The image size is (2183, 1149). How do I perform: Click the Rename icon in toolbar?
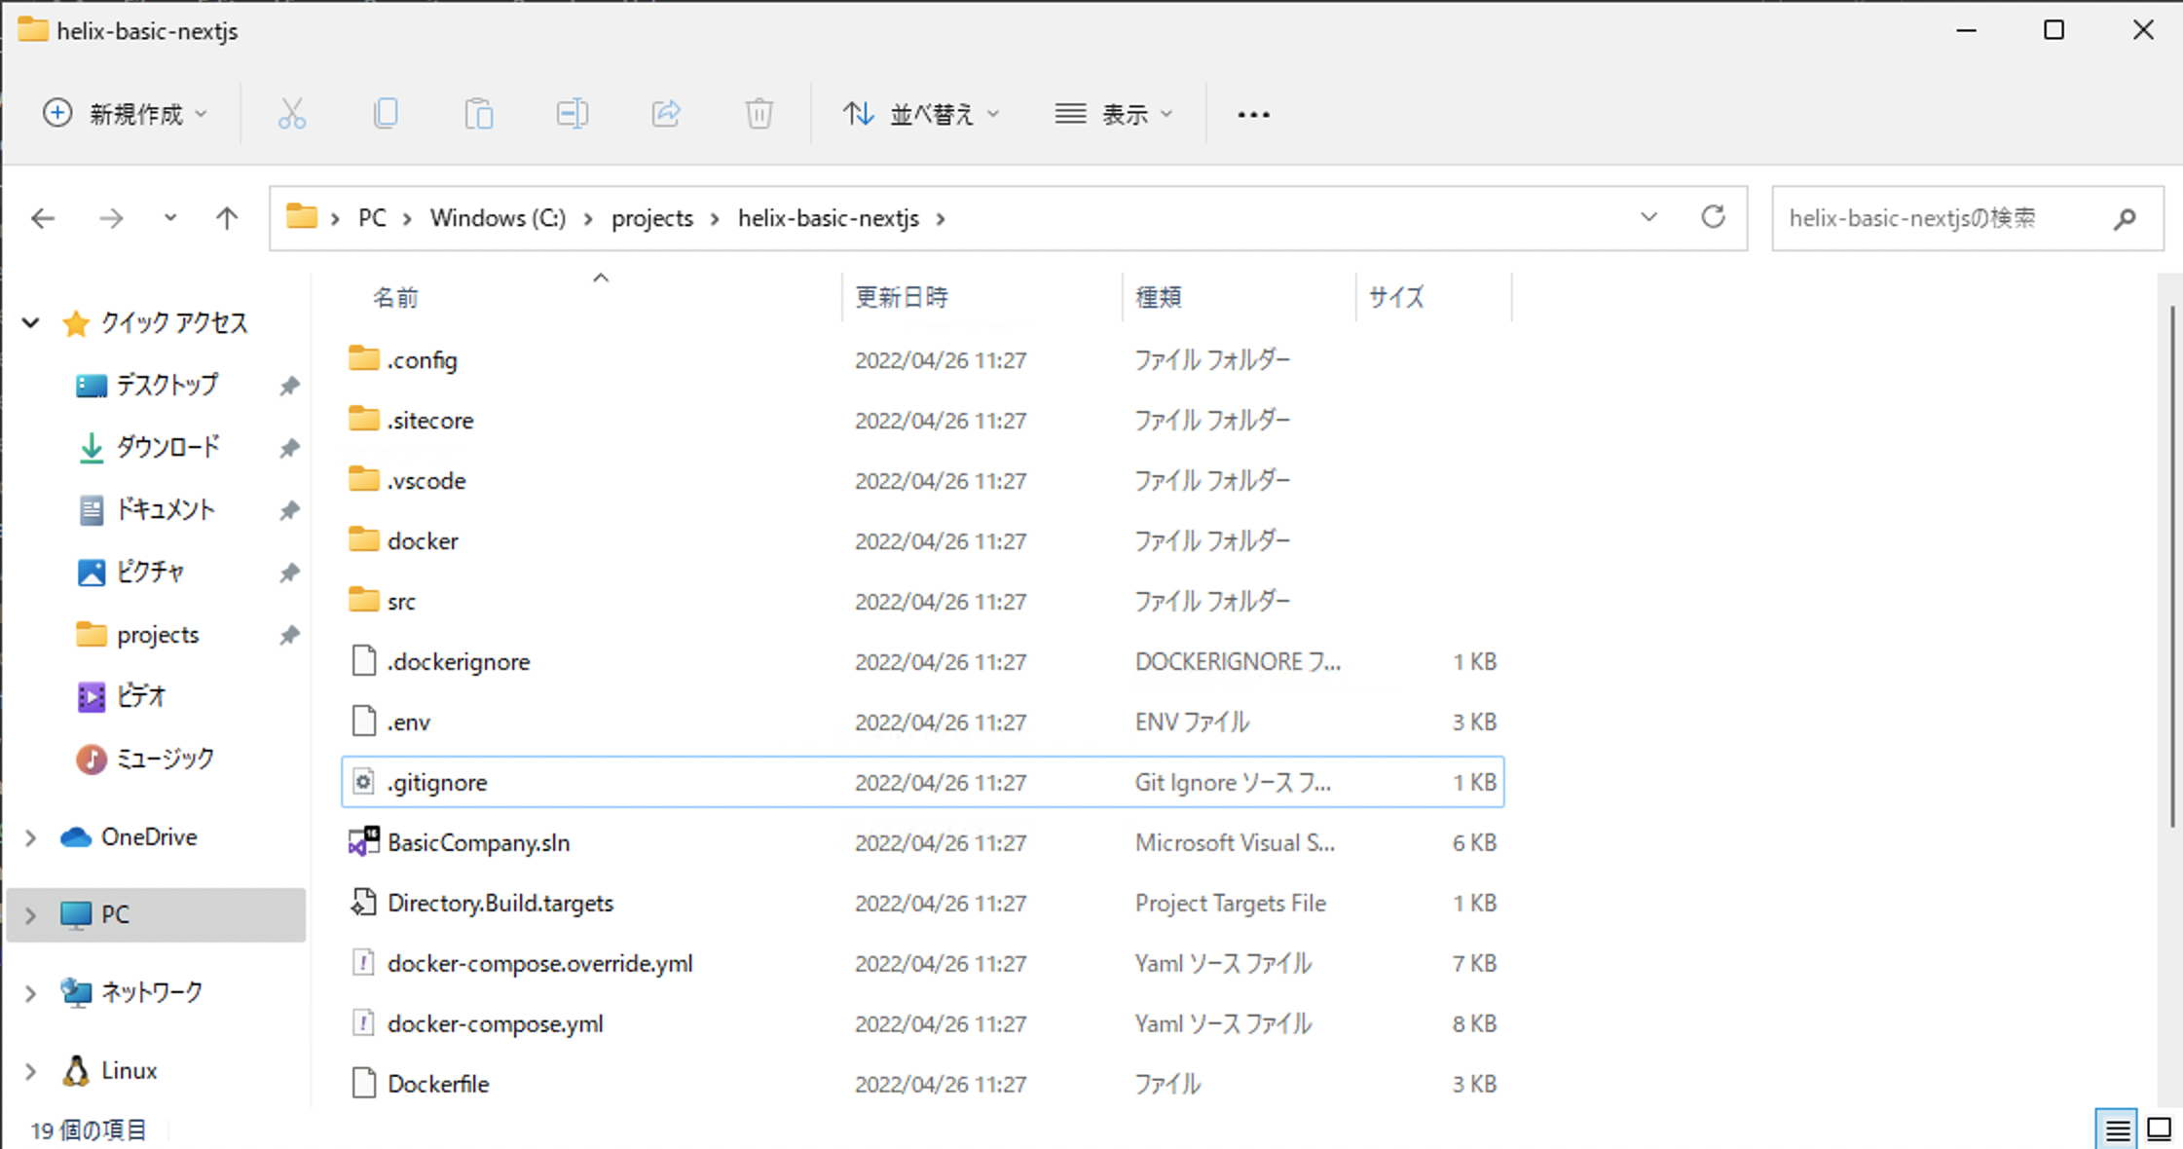[x=572, y=114]
